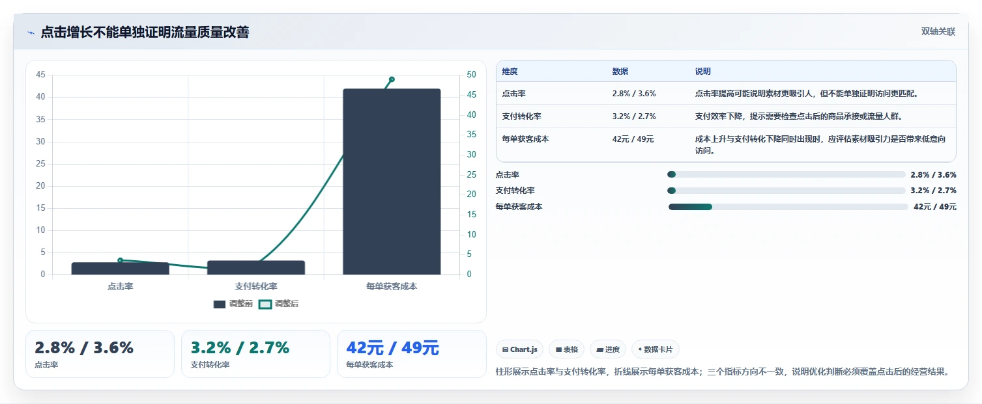Click the 支付转化率 bar in chart
The image size is (982, 404).
(256, 267)
